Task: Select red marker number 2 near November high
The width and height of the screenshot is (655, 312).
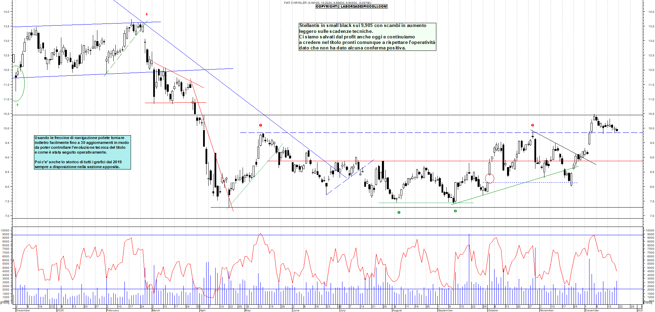Action: pyautogui.click(x=533, y=125)
